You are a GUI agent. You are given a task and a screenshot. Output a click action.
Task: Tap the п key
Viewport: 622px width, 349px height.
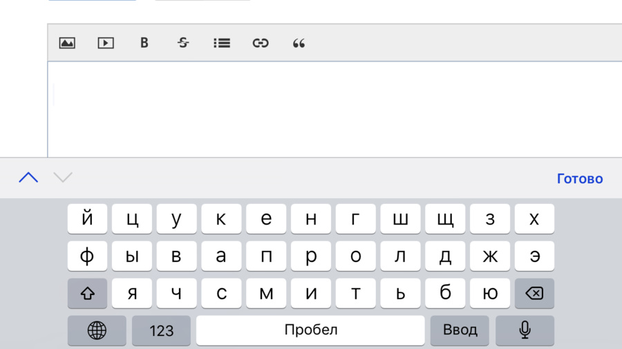click(266, 256)
